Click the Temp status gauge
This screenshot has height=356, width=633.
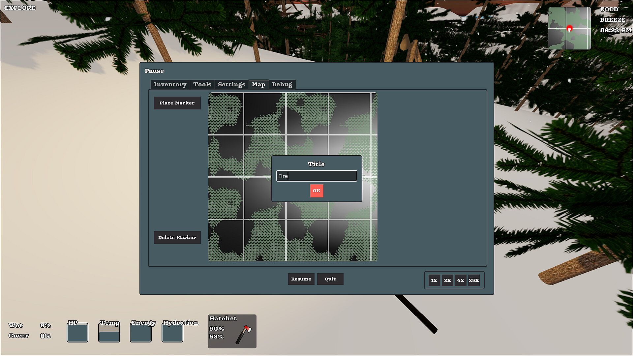(109, 333)
